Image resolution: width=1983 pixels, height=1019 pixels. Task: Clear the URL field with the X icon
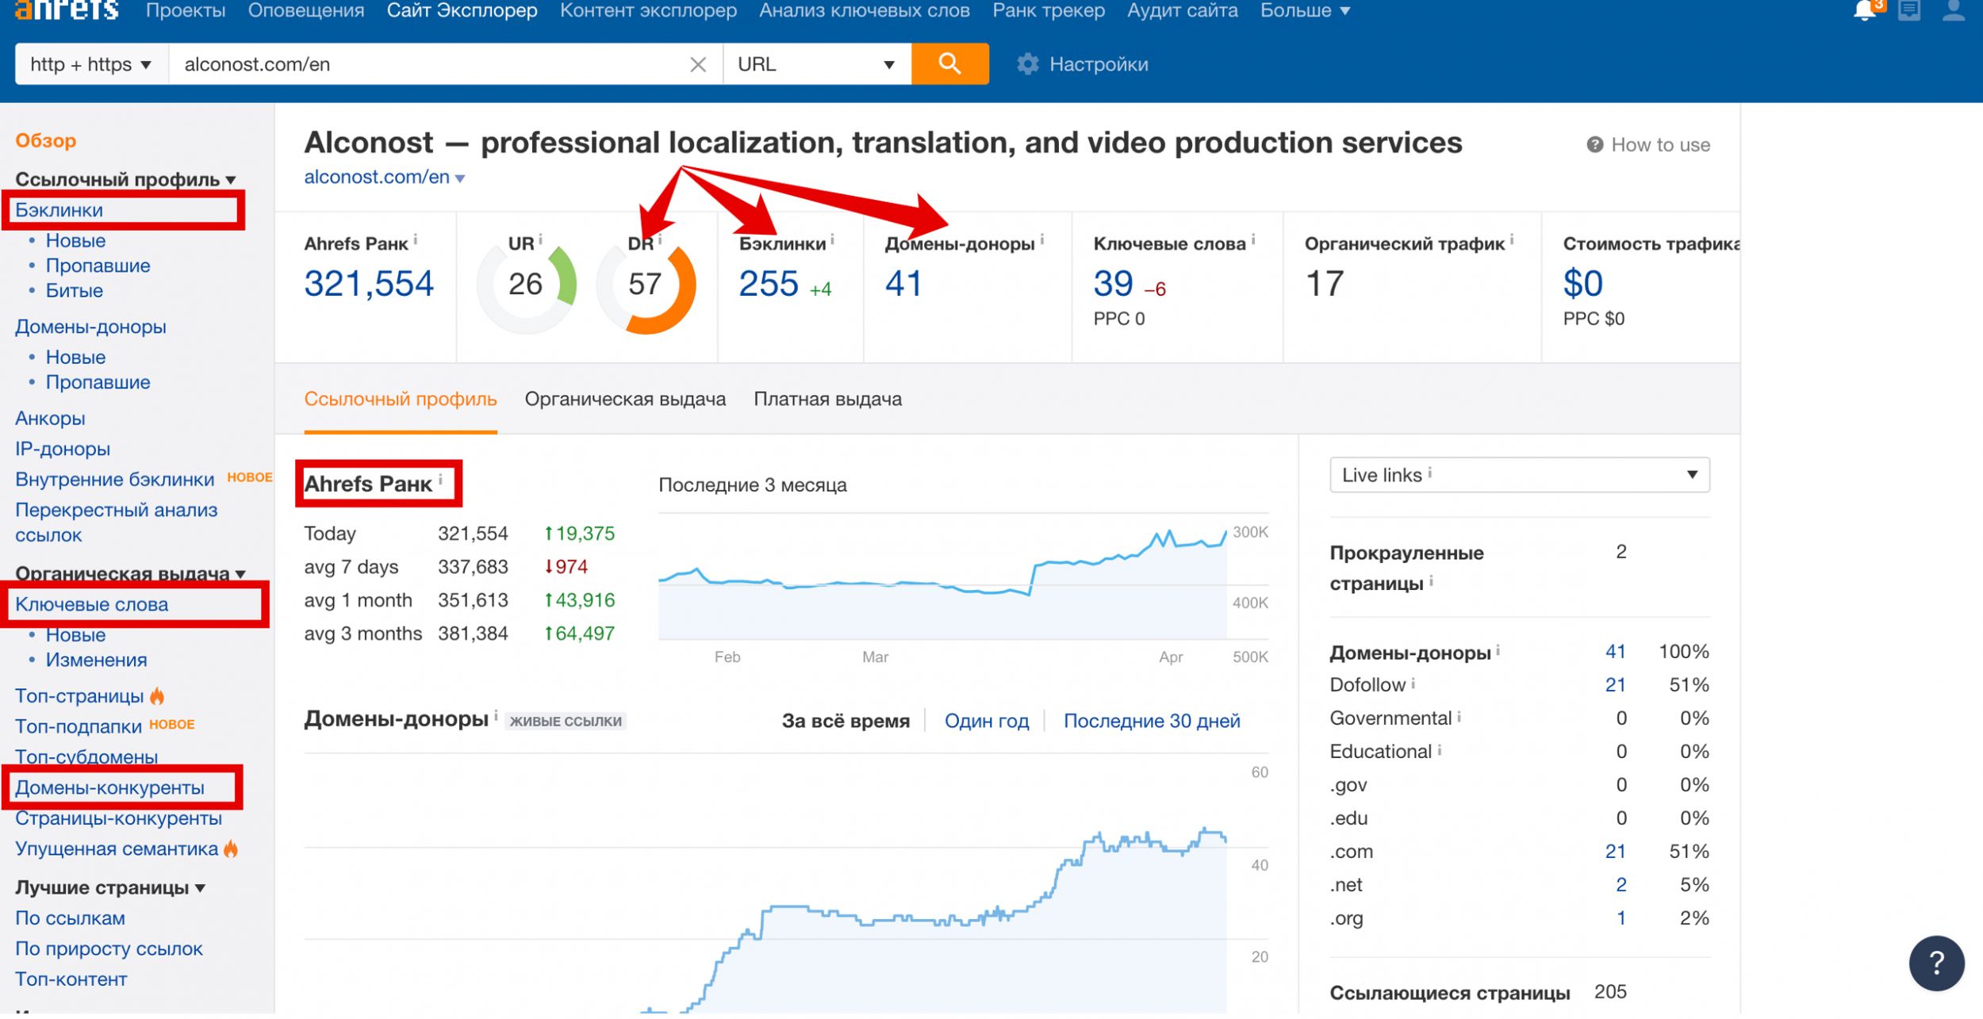pyautogui.click(x=698, y=64)
